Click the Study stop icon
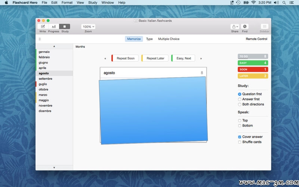The image size is (299, 187). coord(65,26)
